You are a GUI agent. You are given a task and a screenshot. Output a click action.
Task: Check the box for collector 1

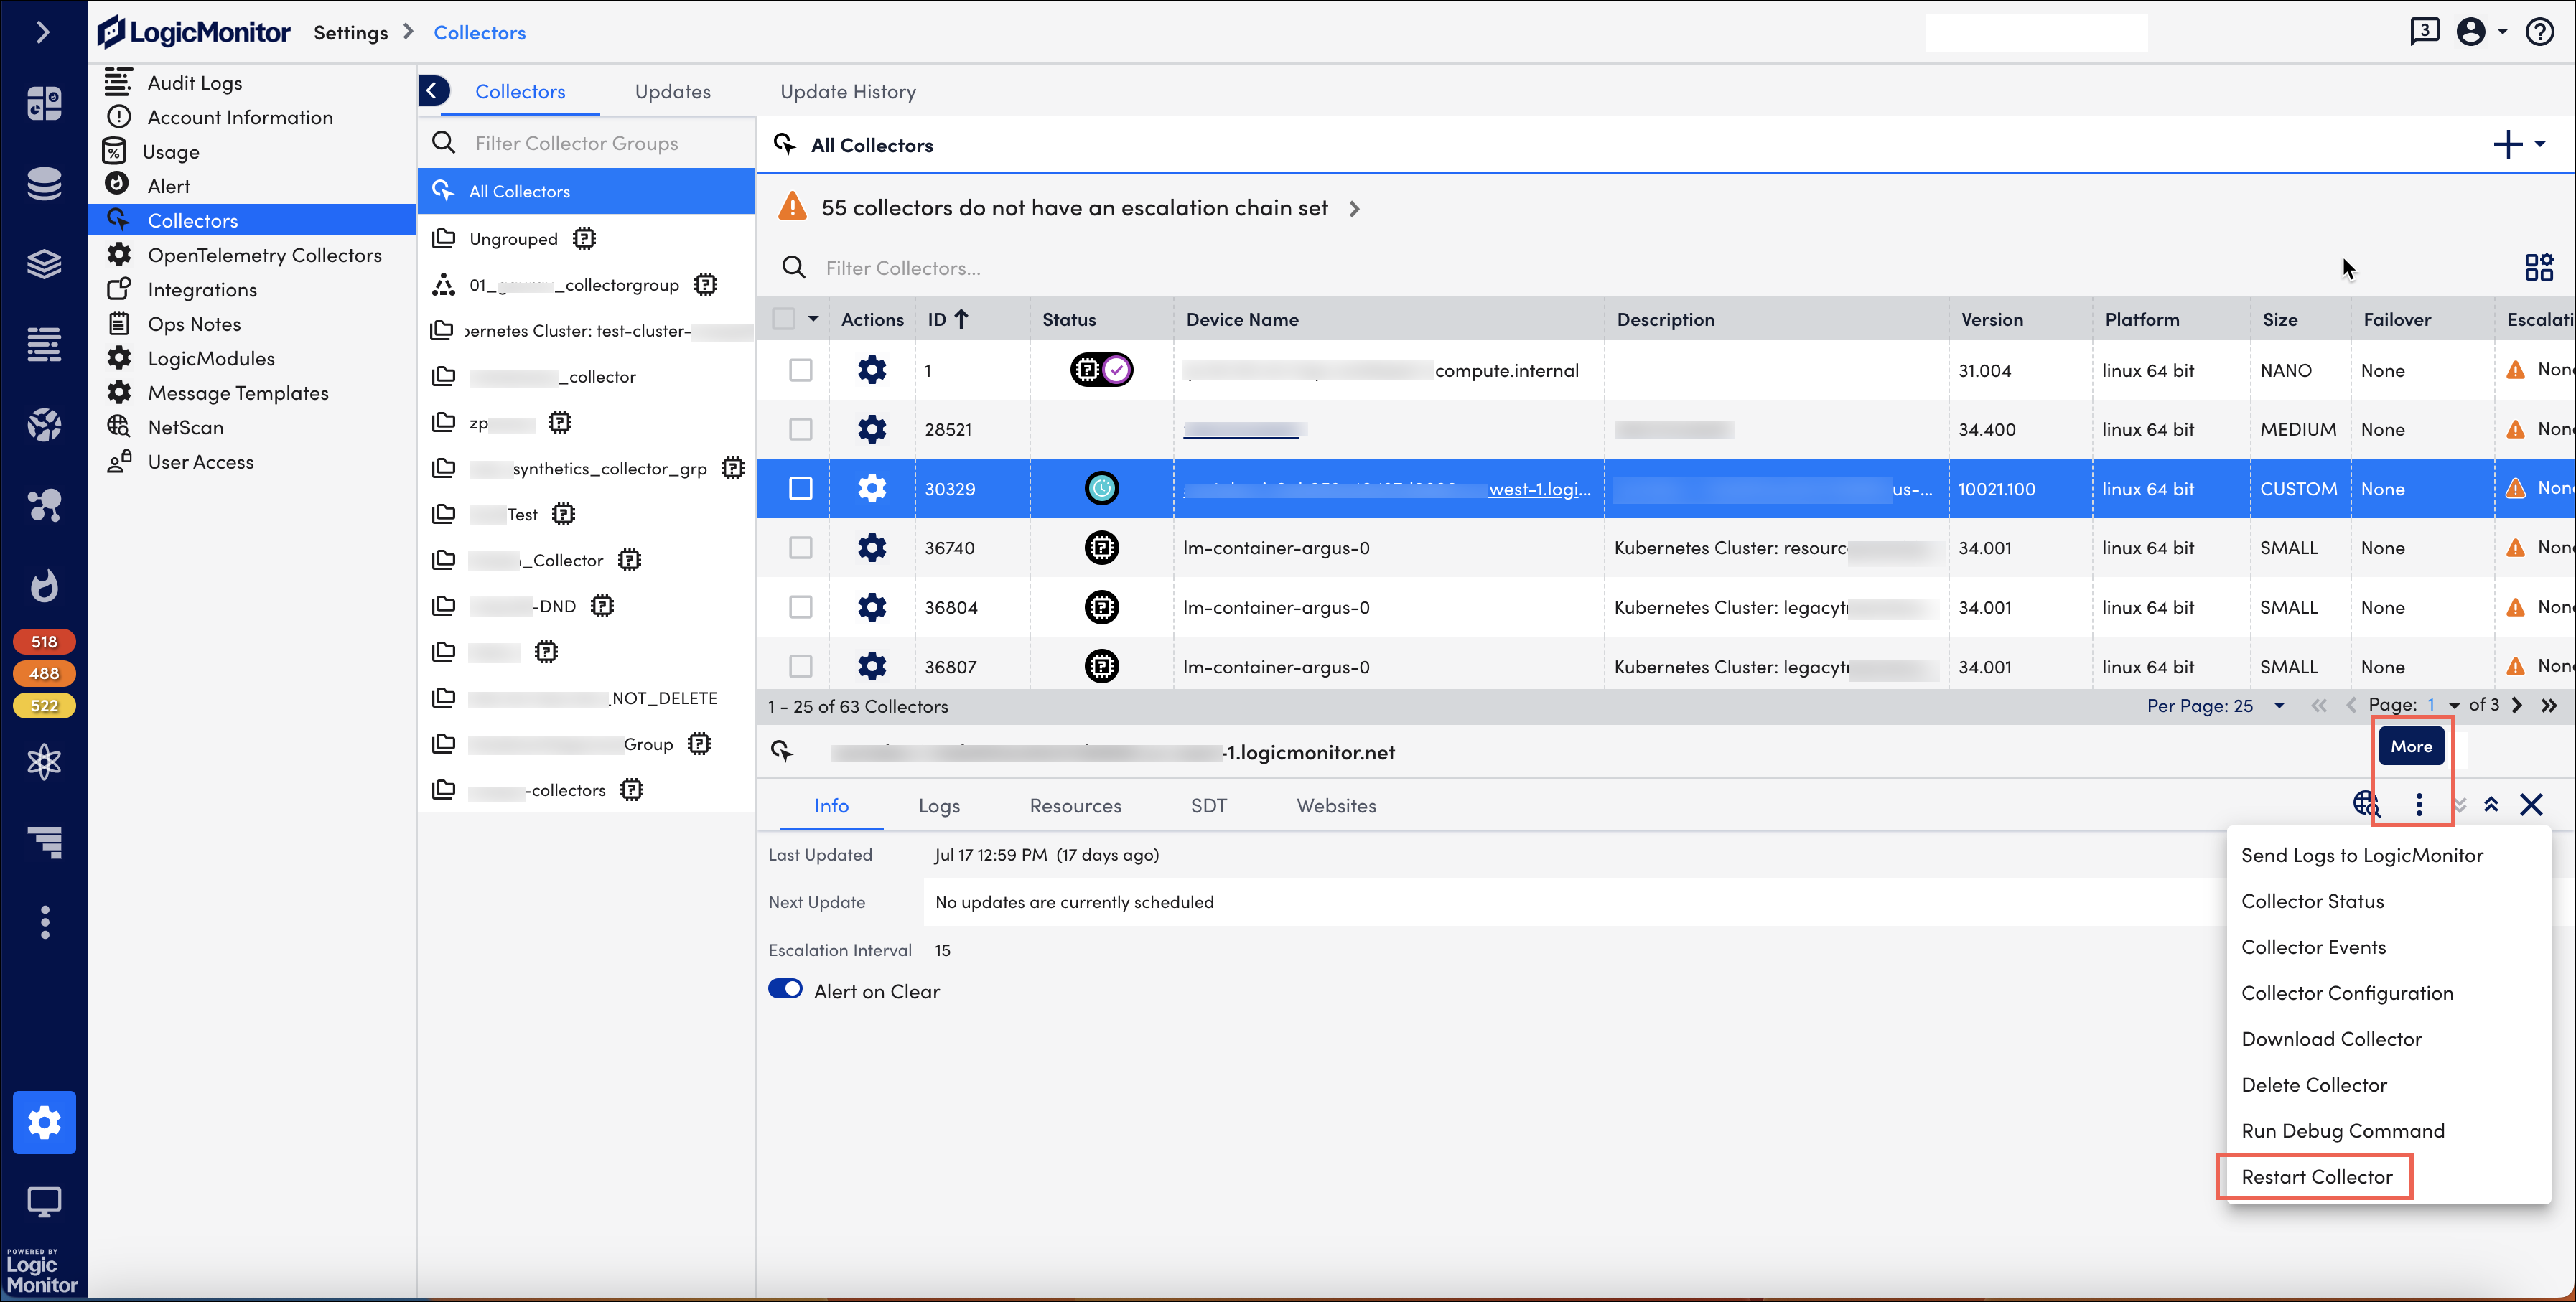click(x=800, y=370)
